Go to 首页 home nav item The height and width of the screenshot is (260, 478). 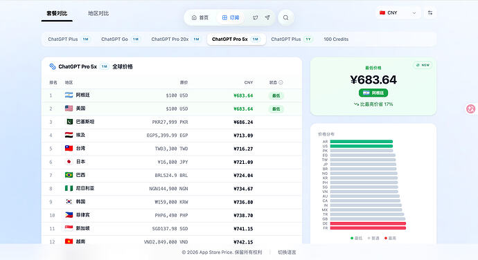coord(200,18)
